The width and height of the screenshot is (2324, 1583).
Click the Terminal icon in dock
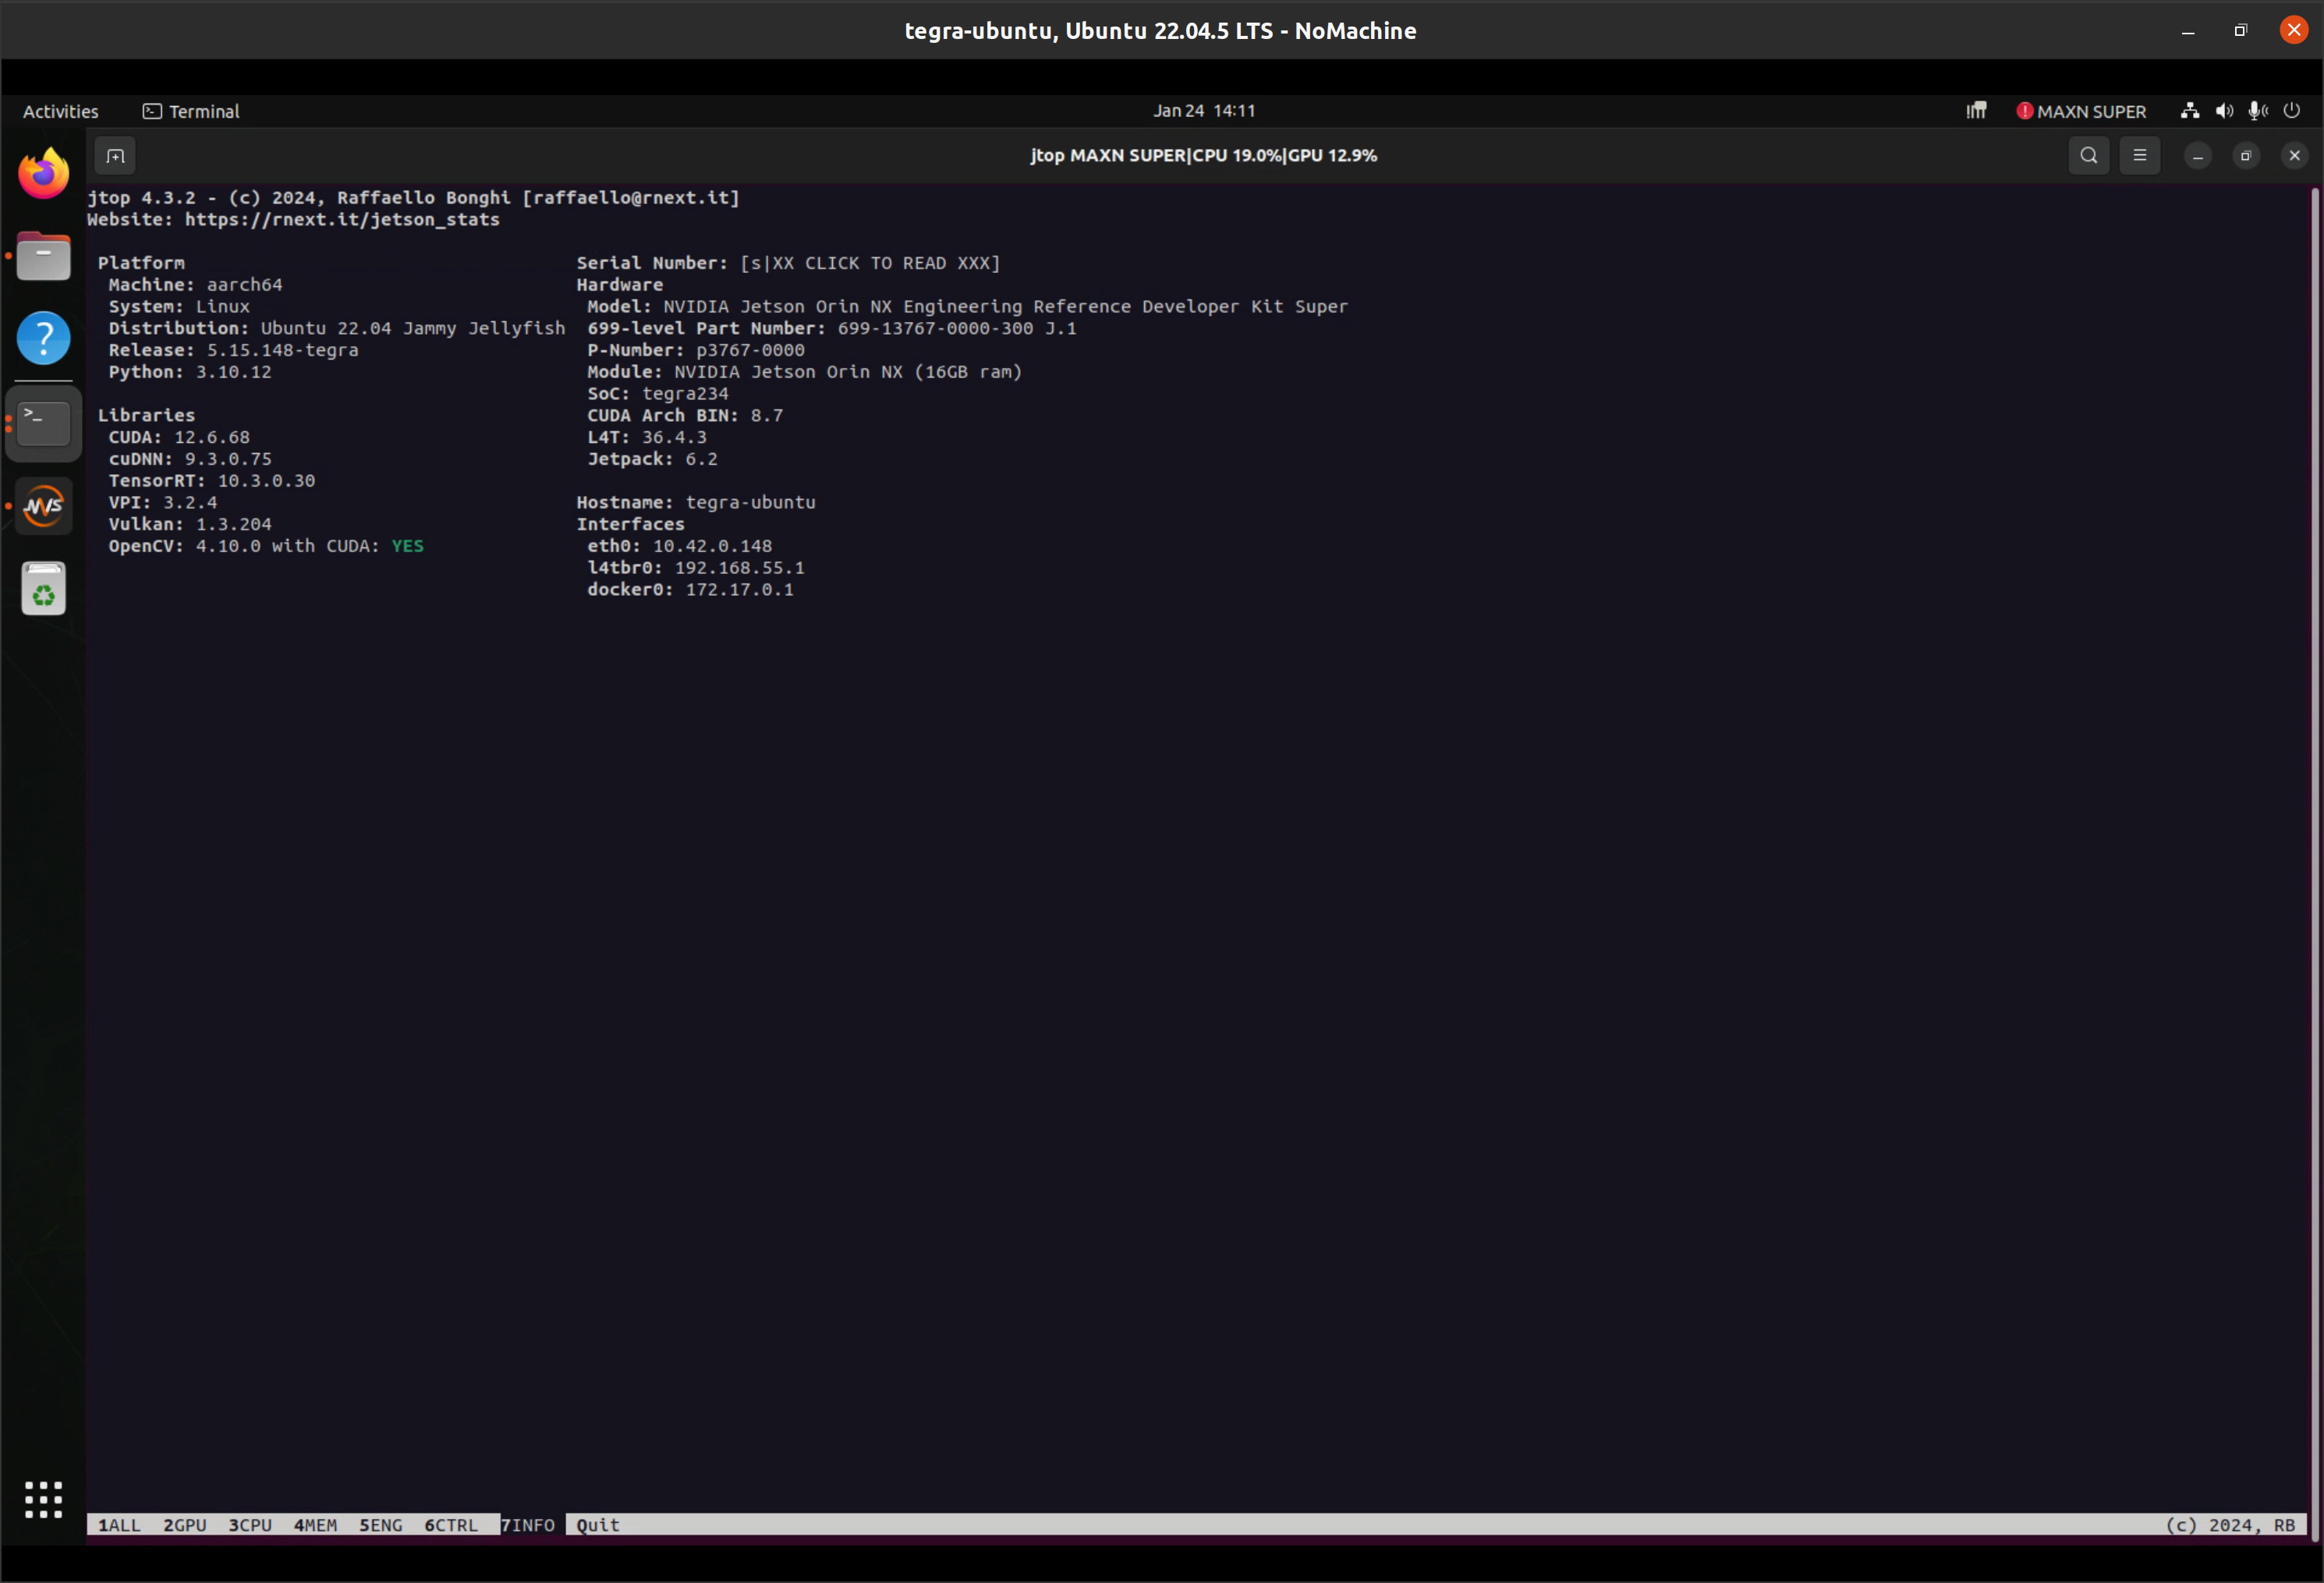tap(43, 424)
